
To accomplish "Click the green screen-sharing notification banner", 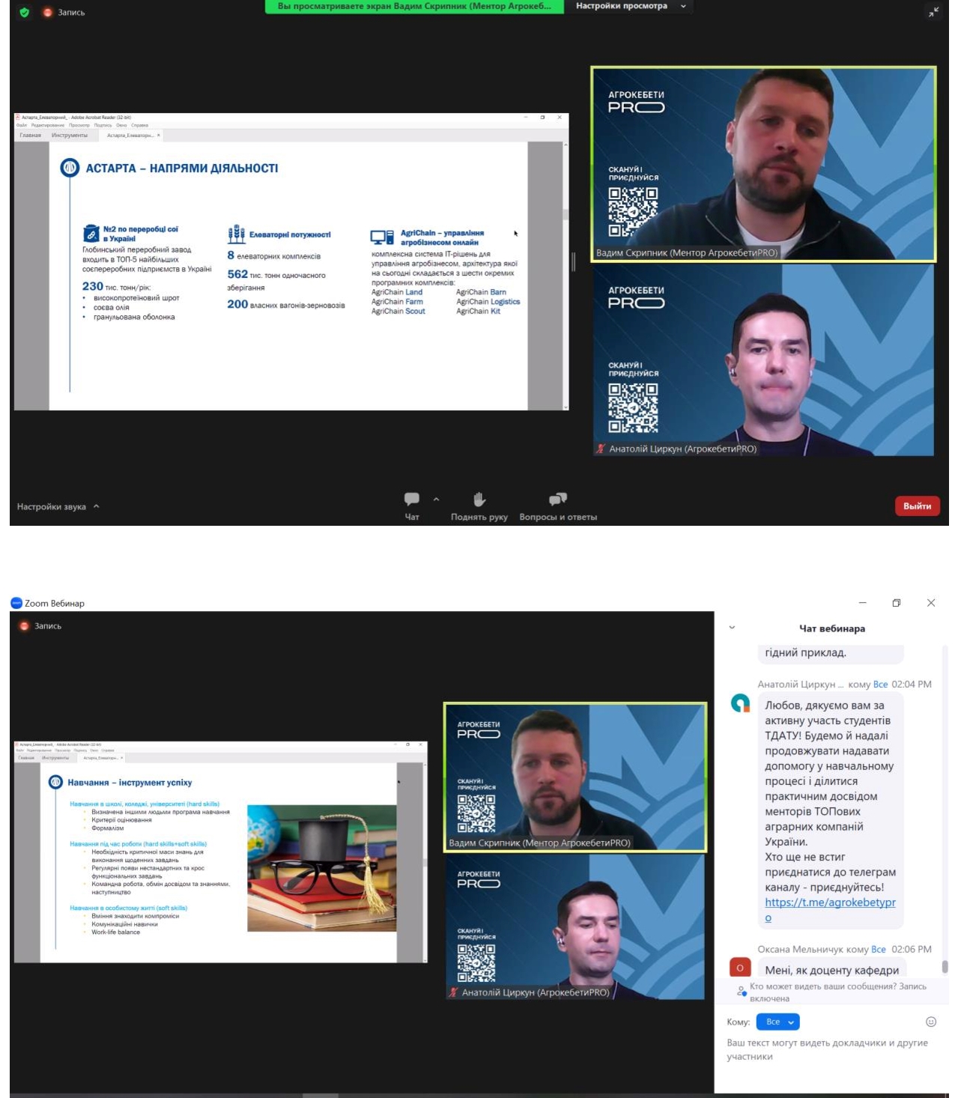I will (414, 6).
